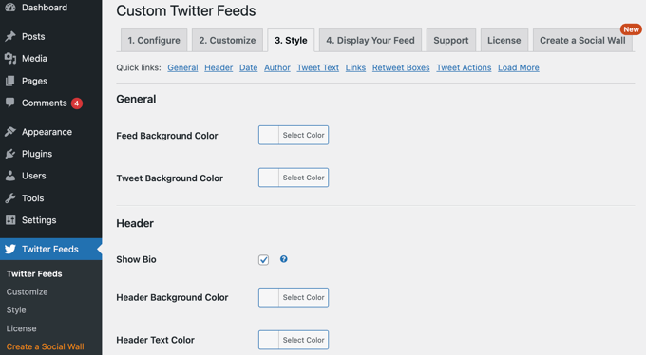This screenshot has height=355, width=646.
Task: Click the Posts pushpin icon
Action: pos(10,36)
